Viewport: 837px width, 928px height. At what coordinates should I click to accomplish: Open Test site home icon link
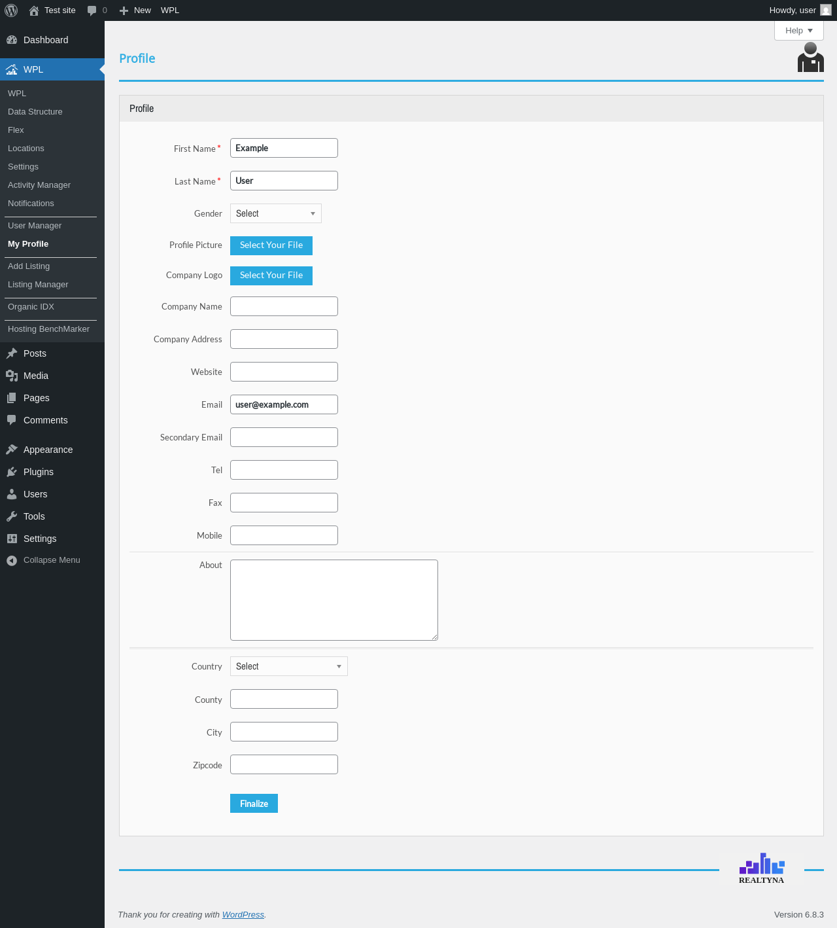pyautogui.click(x=34, y=10)
